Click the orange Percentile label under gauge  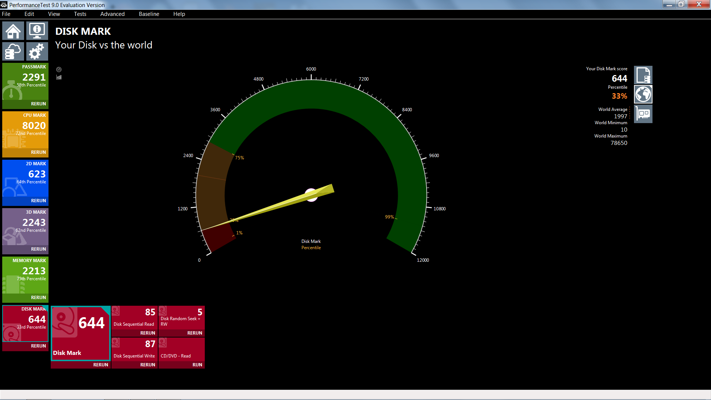311,248
